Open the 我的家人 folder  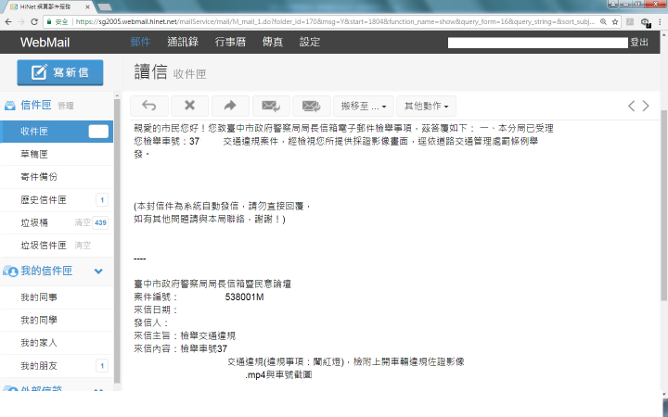coord(57,343)
